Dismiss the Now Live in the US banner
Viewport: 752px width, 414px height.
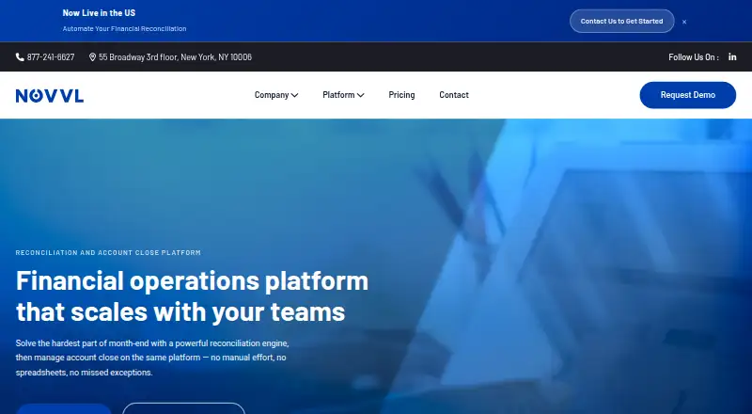click(x=684, y=22)
